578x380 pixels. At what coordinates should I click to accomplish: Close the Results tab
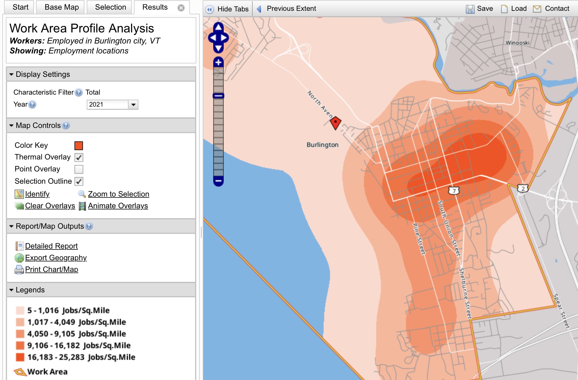(181, 8)
